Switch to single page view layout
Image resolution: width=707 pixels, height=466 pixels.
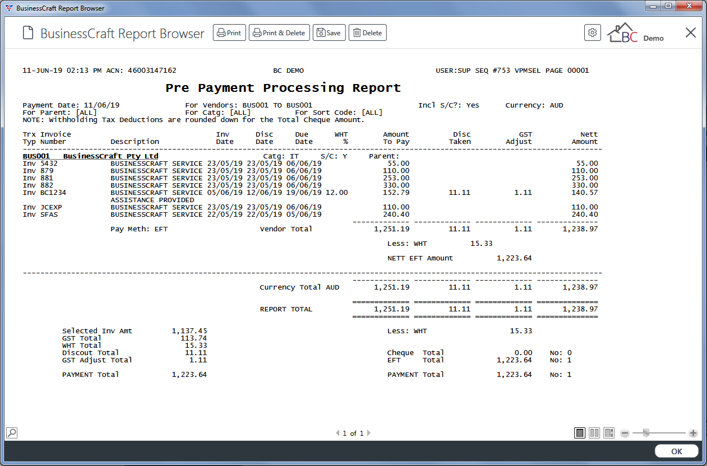click(580, 433)
